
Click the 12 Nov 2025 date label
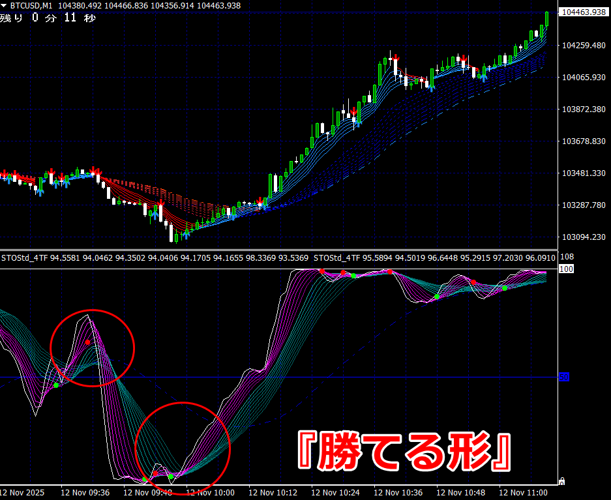(x=22, y=493)
